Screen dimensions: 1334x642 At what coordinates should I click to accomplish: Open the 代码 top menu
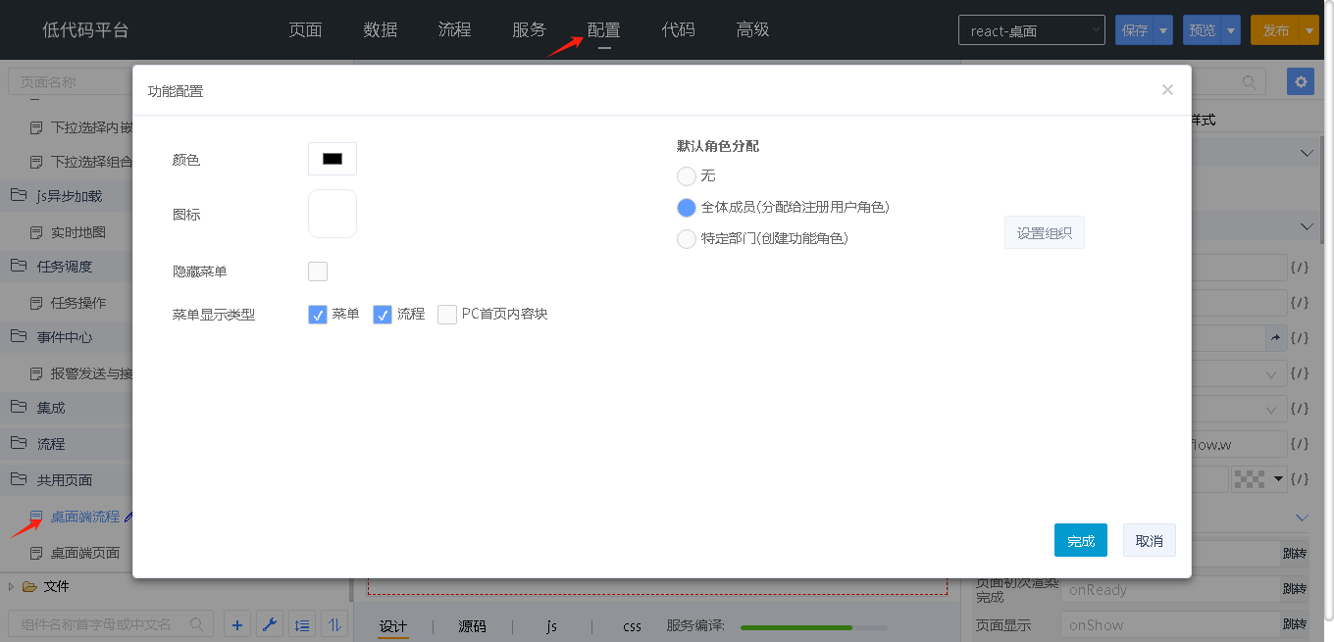[x=678, y=30]
